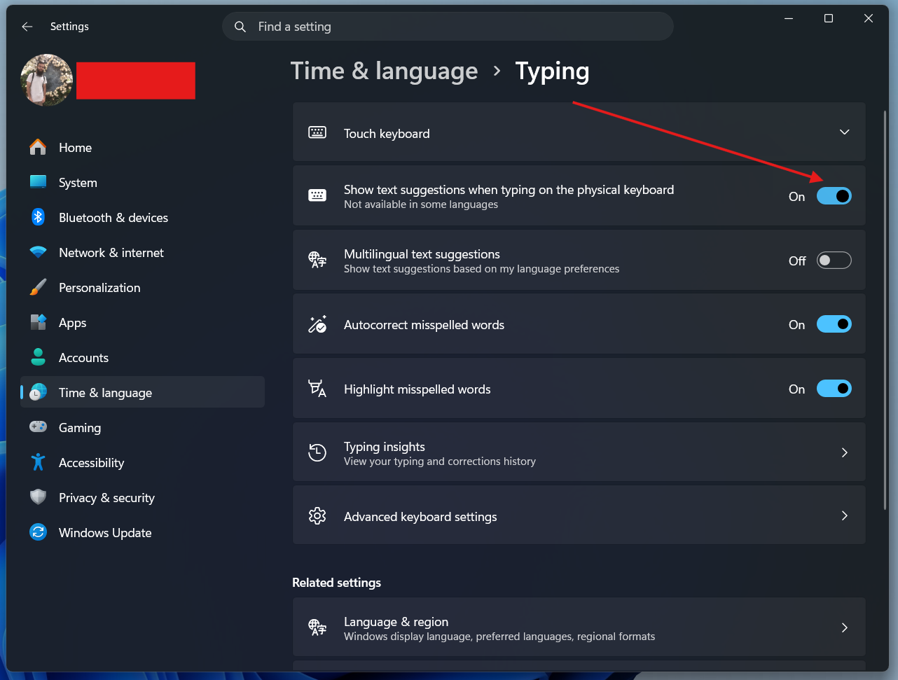This screenshot has height=680, width=898.
Task: Click the Typing insights clock icon
Action: point(317,452)
